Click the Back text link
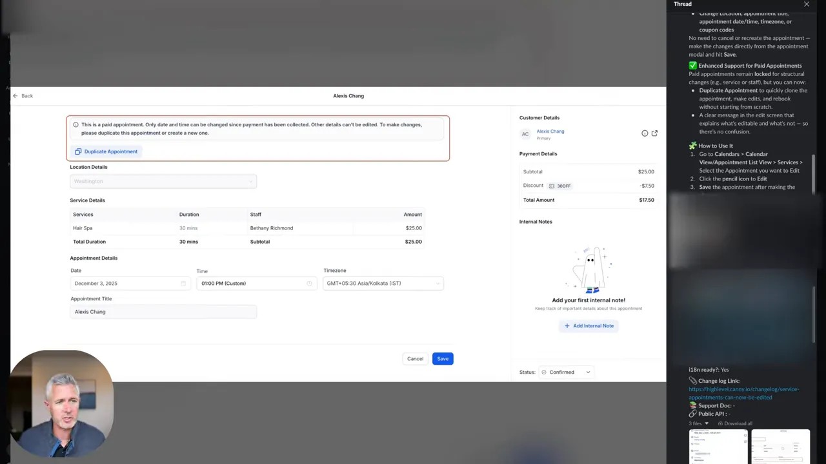Viewport: 826px width, 464px height. pos(27,96)
